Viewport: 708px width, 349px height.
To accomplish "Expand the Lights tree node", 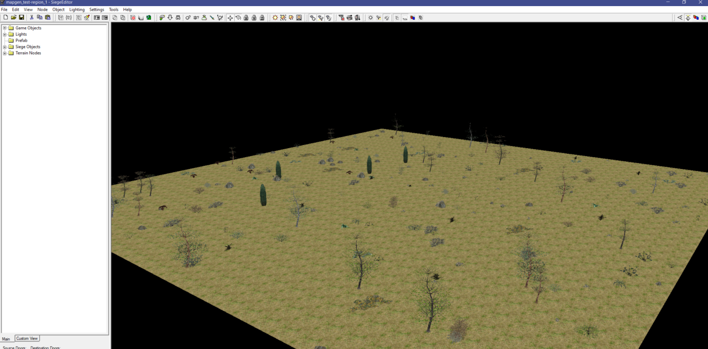I will coord(5,34).
